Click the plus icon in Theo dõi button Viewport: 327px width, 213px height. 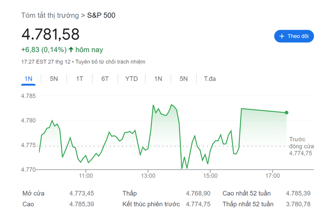(x=282, y=36)
